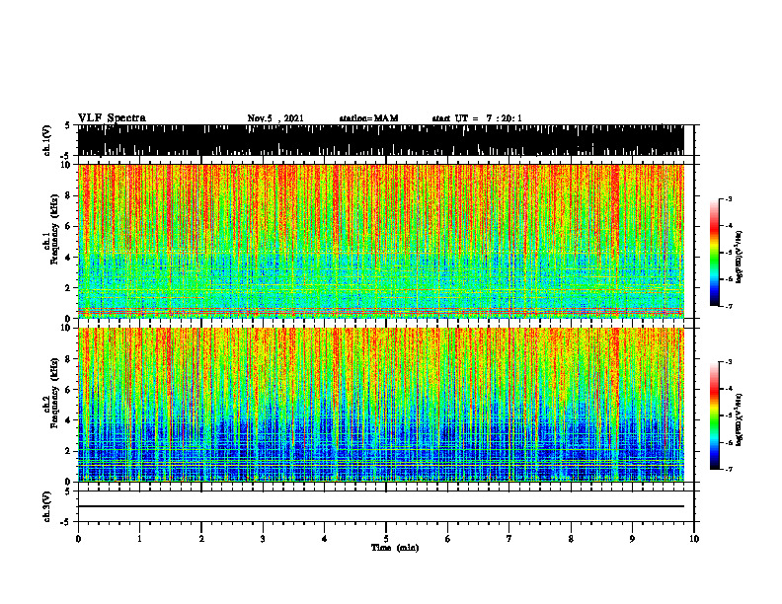This screenshot has height=604, width=782.
Task: Click the date text "Nov.5 , 2021"
Action: tap(275, 118)
